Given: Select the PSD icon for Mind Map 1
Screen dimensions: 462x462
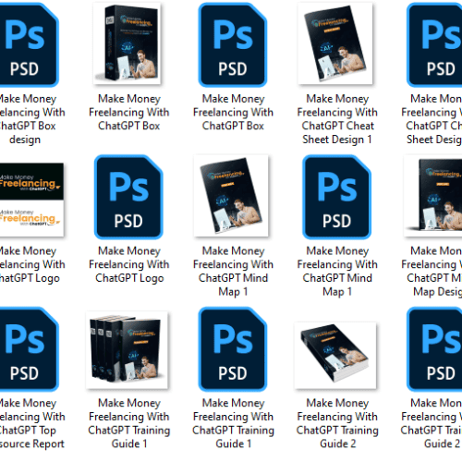Looking at the screenshot, I should pyautogui.click(x=336, y=197).
